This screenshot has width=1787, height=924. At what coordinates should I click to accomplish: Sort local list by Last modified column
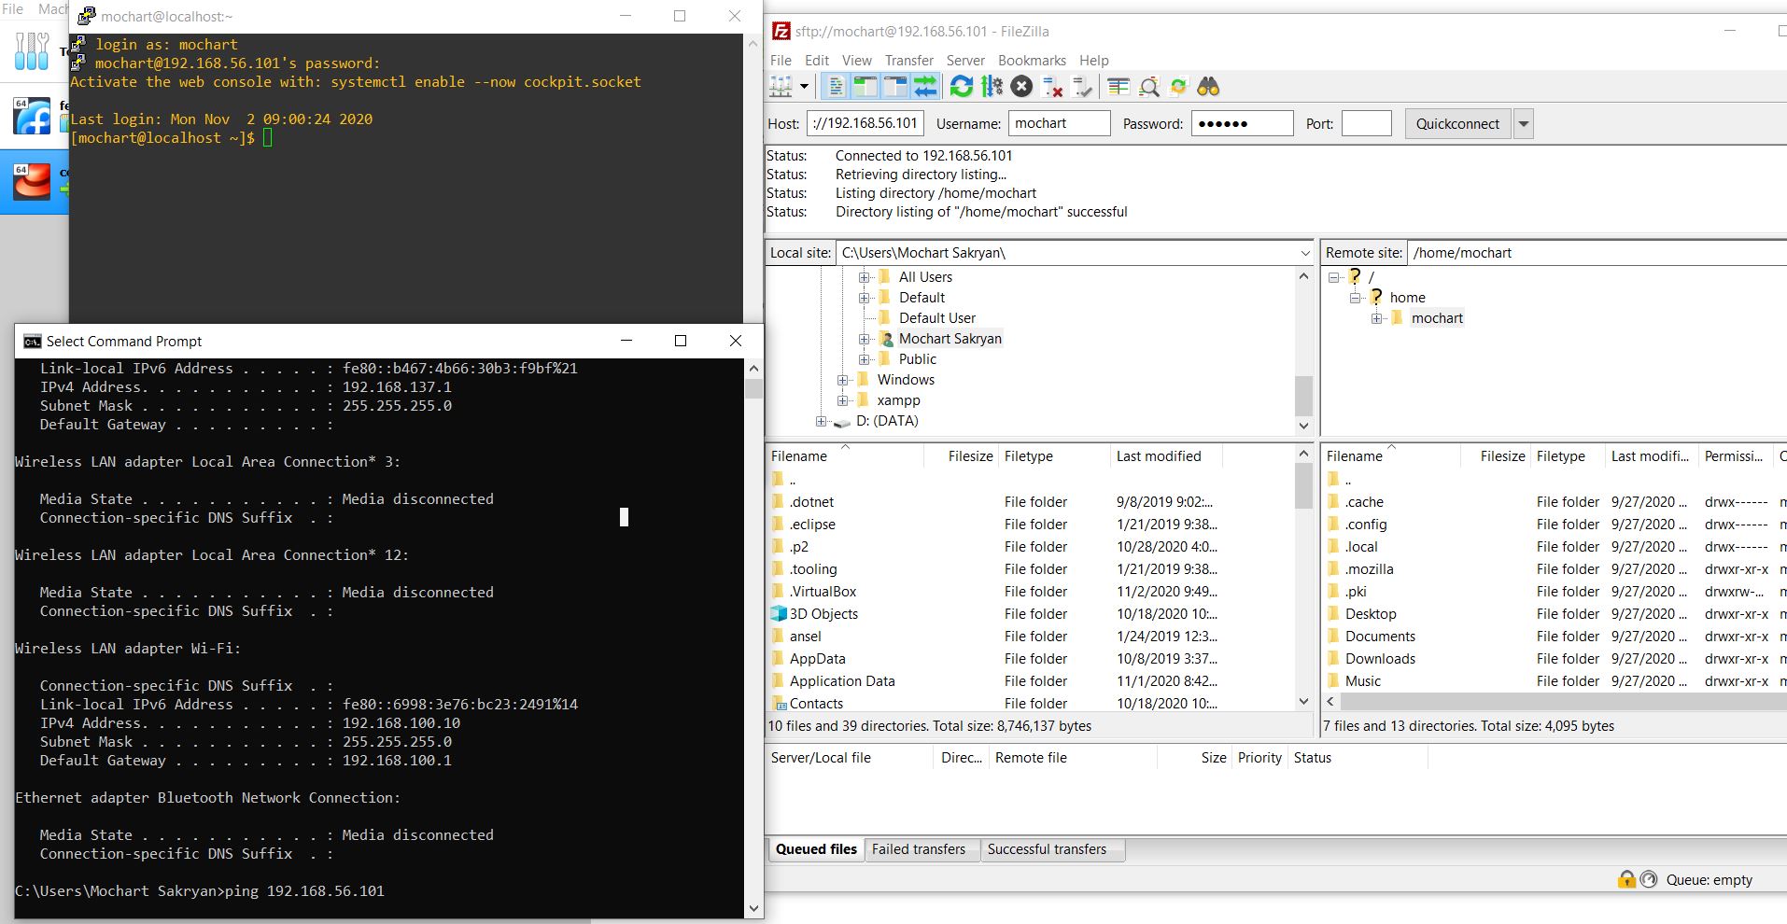click(x=1166, y=456)
